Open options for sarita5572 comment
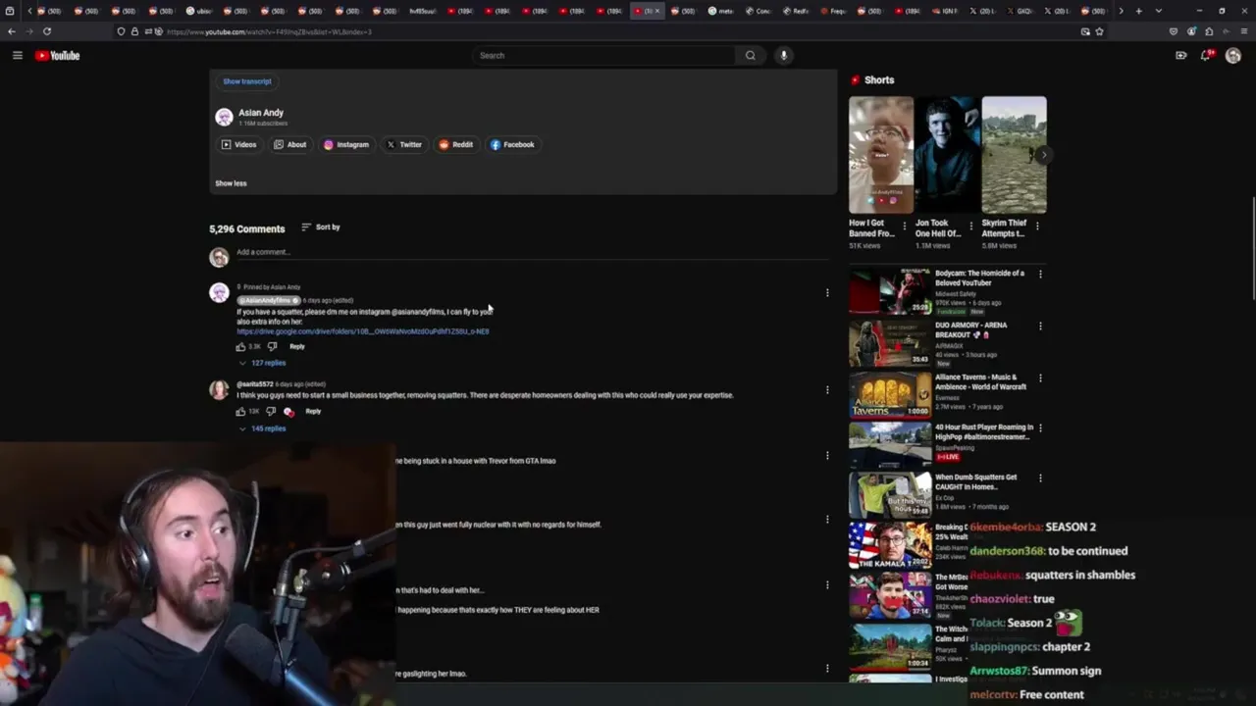Screen dimensions: 1256x706 (827, 389)
